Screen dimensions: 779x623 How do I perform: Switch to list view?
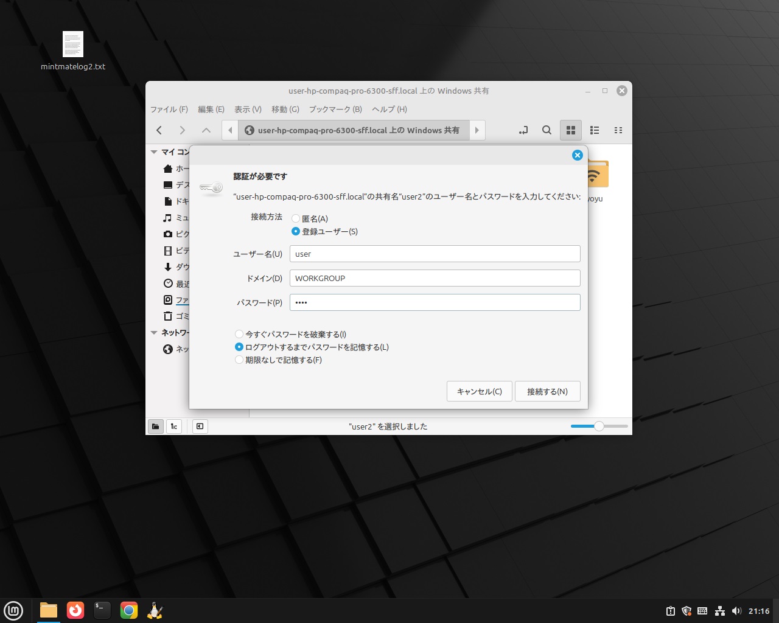click(595, 130)
